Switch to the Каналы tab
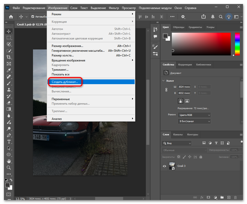This screenshot has height=204, width=247. pyautogui.click(x=178, y=134)
